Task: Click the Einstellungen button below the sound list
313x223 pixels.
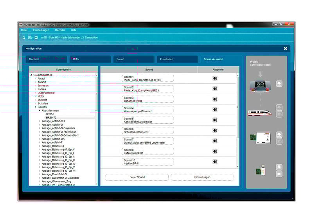Action: pyautogui.click(x=202, y=177)
